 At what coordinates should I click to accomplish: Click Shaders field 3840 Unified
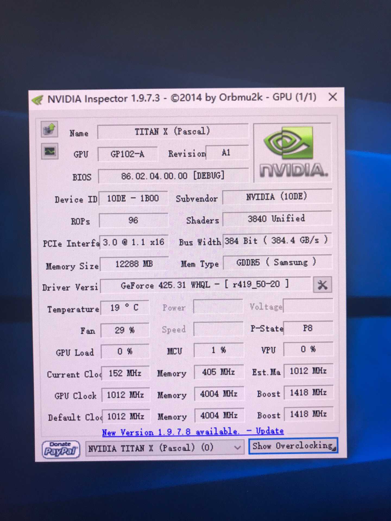pos(277,218)
